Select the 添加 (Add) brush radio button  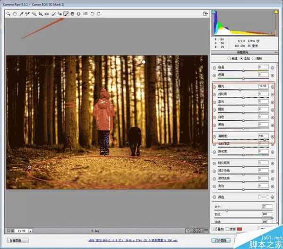tap(242, 59)
